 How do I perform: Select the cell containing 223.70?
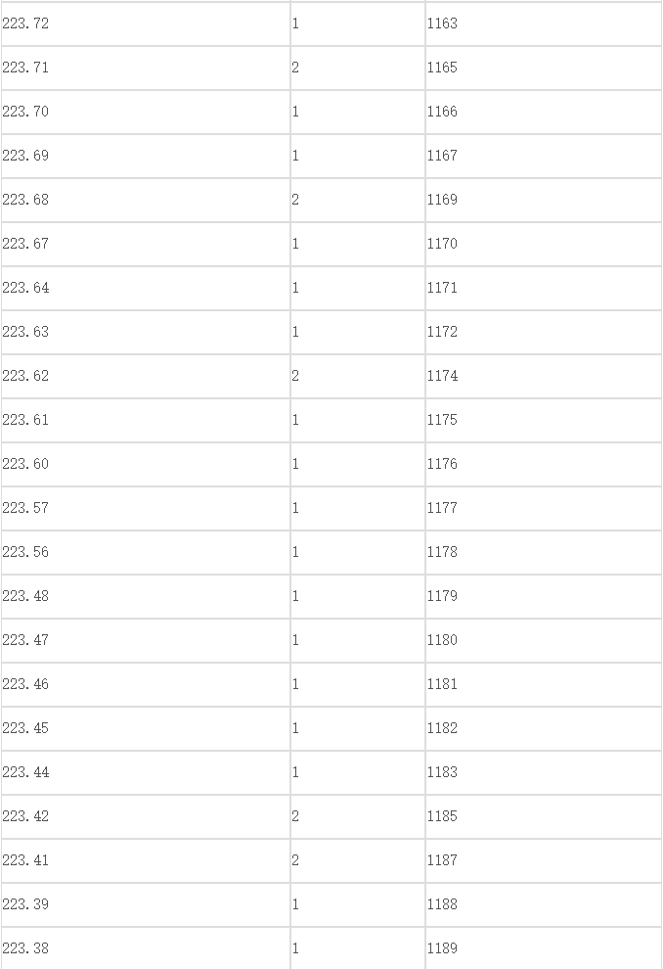pos(146,112)
